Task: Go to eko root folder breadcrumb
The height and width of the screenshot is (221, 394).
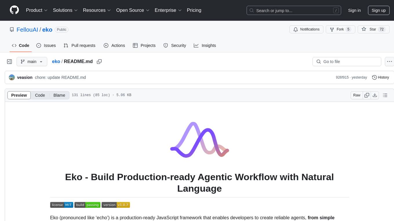Action: click(x=56, y=61)
